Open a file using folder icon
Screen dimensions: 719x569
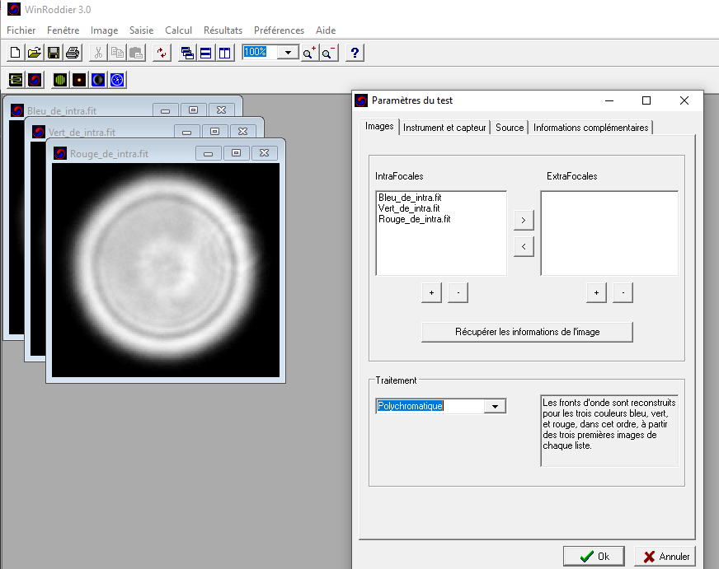pos(35,53)
